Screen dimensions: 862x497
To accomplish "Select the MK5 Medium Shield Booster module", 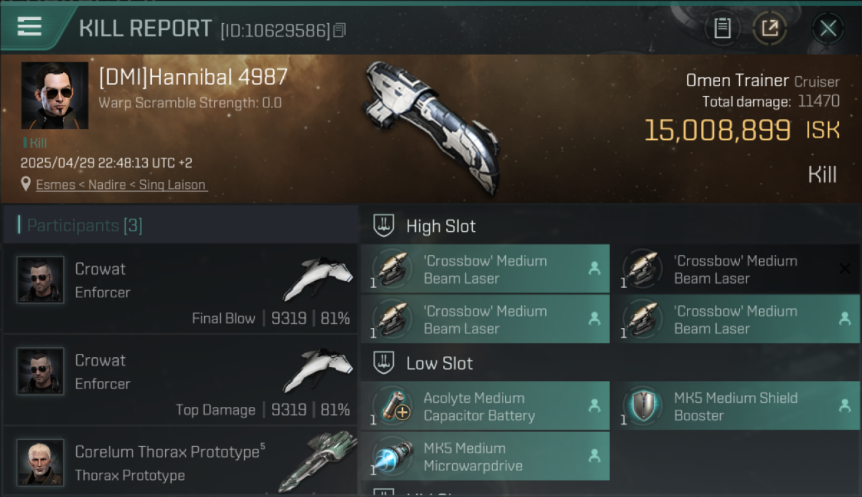I will click(735, 406).
